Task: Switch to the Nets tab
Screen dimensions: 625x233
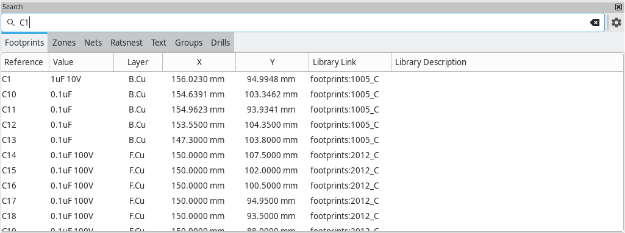Action: tap(93, 43)
